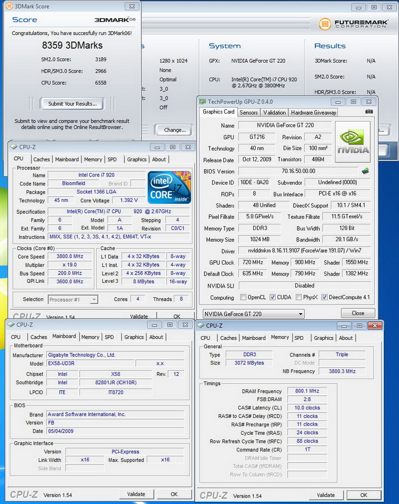Image resolution: width=399 pixels, height=504 pixels.
Task: Click the NVIDIA logo in GPU-Z
Action: click(353, 142)
